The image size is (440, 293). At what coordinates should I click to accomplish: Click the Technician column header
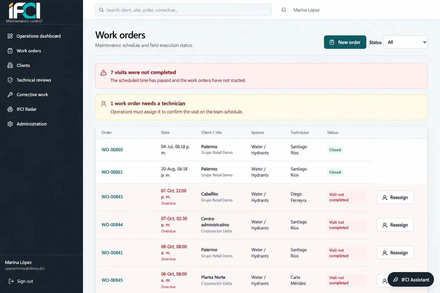[300, 132]
